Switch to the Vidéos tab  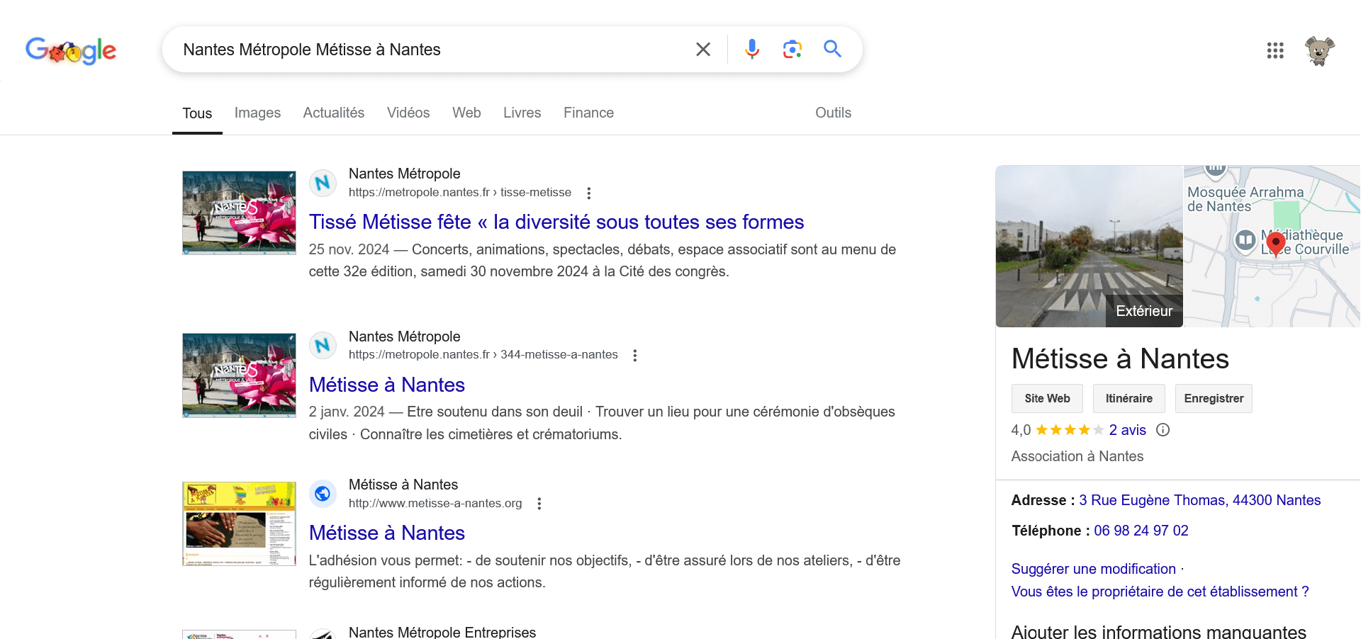pos(408,113)
